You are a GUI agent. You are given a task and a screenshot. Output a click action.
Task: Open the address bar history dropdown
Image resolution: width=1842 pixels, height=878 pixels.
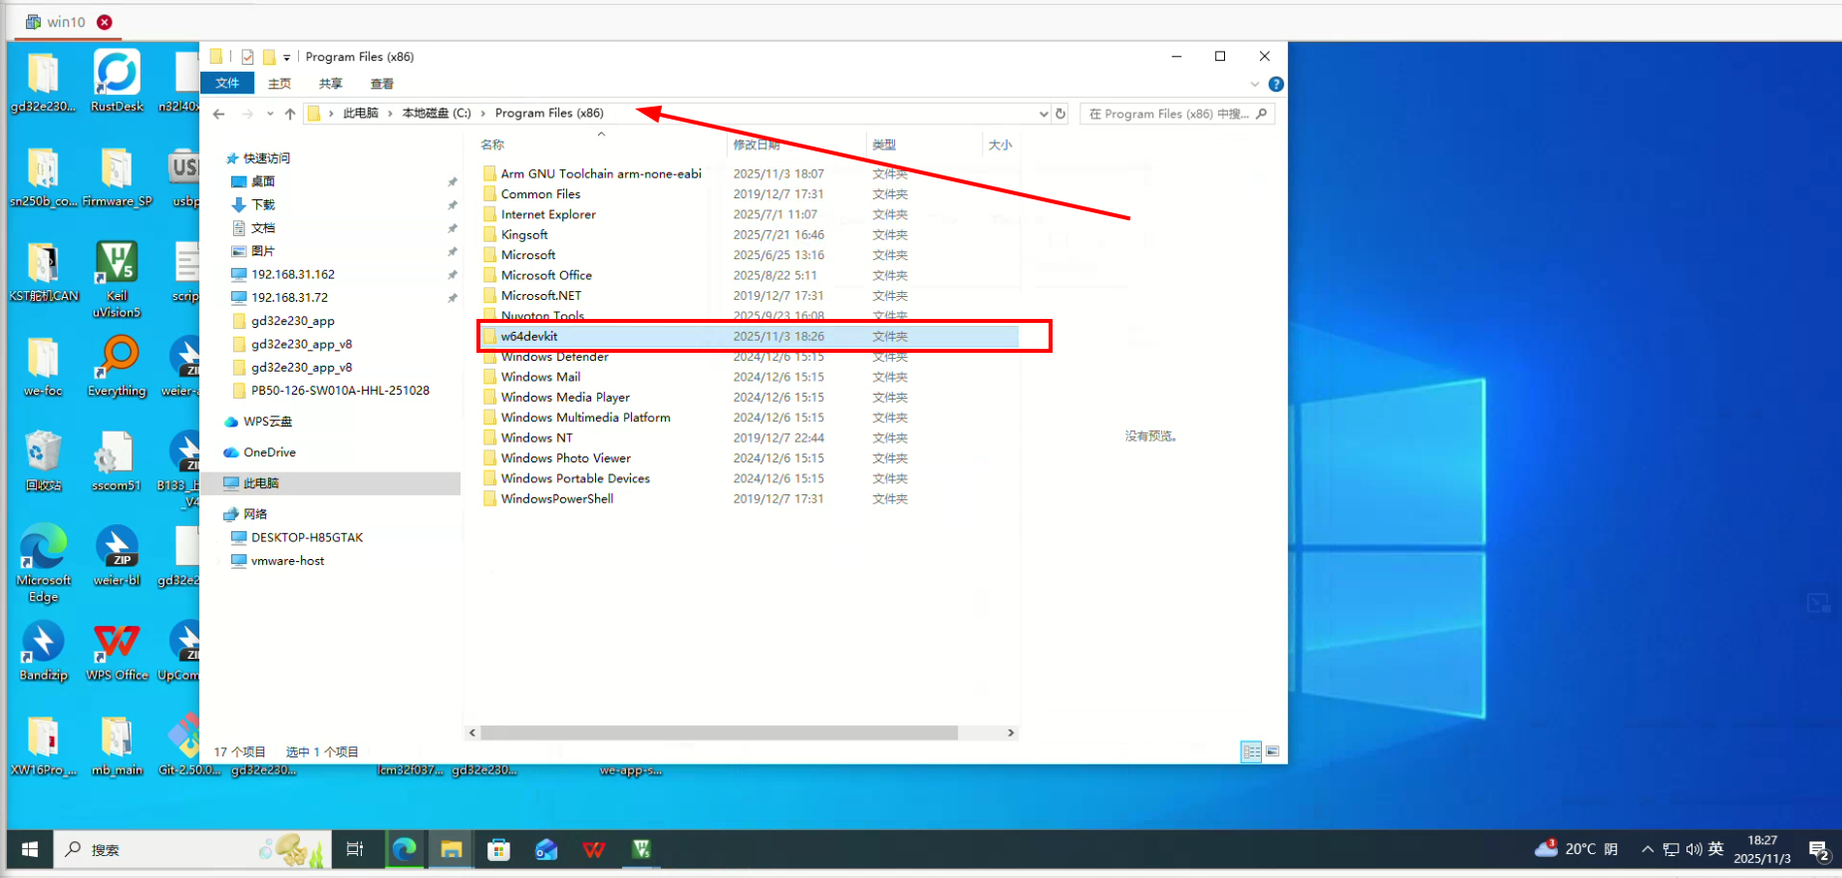pyautogui.click(x=1044, y=114)
